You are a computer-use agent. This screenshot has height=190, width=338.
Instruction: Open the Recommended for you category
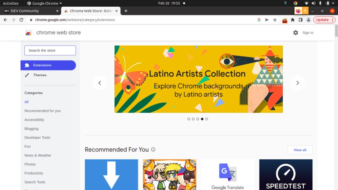42,111
